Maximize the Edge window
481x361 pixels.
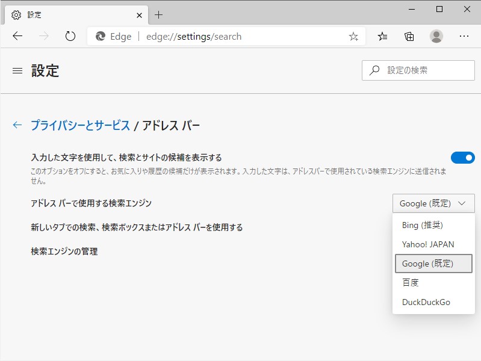pos(439,9)
